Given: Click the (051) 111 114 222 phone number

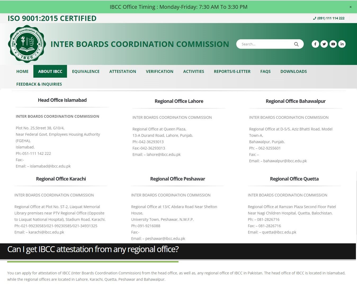Looking at the screenshot, I should coord(331,18).
